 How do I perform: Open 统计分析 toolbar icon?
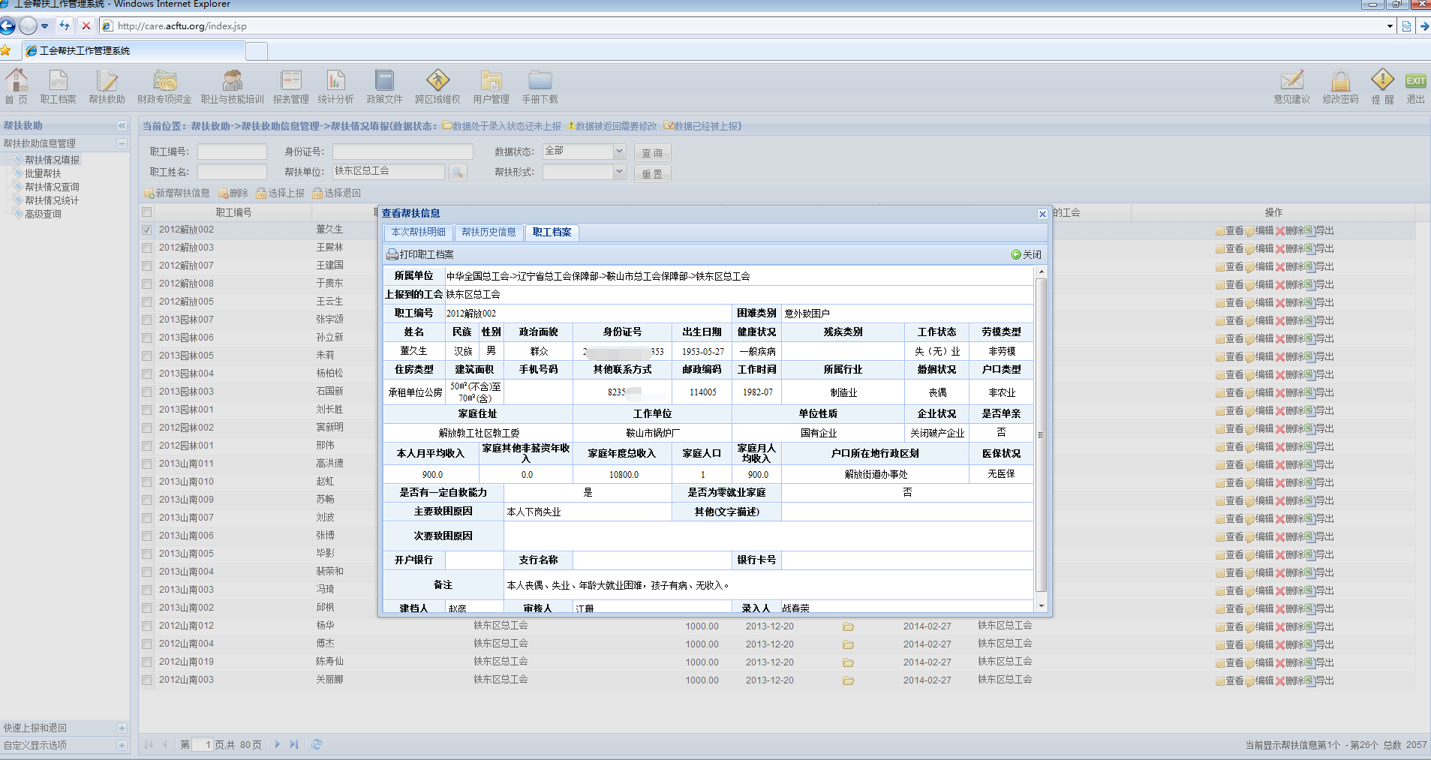335,86
